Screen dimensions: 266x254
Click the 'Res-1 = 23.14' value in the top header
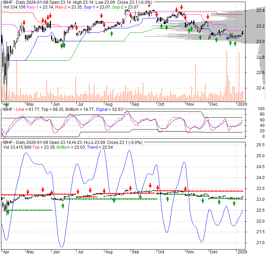pyautogui.click(x=40, y=7)
